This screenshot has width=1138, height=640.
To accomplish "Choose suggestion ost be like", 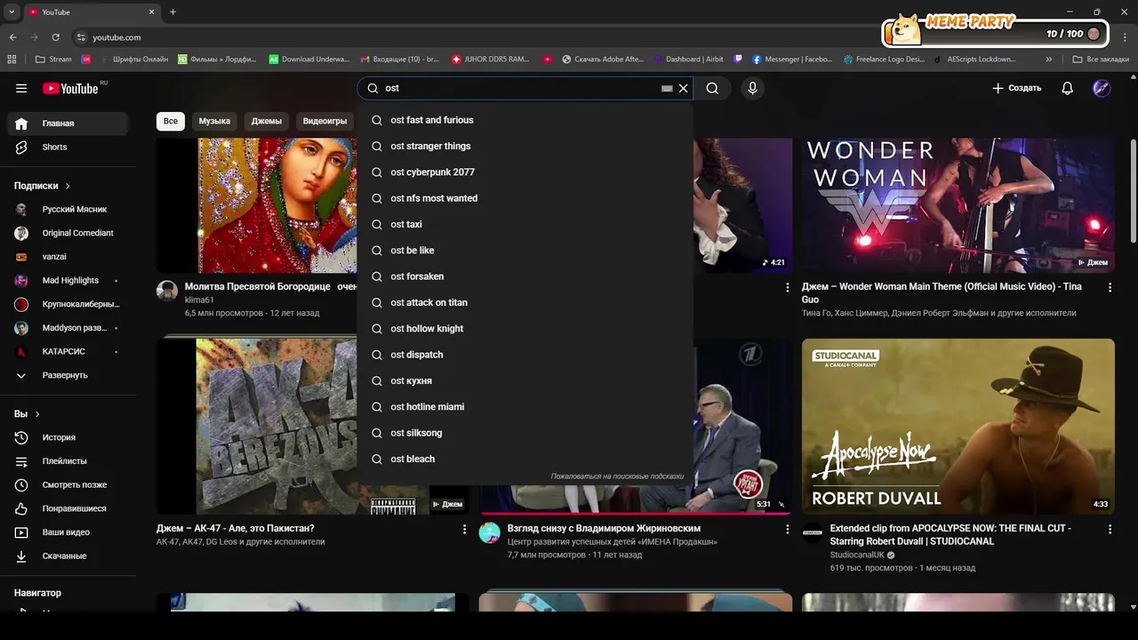I will pyautogui.click(x=525, y=251).
